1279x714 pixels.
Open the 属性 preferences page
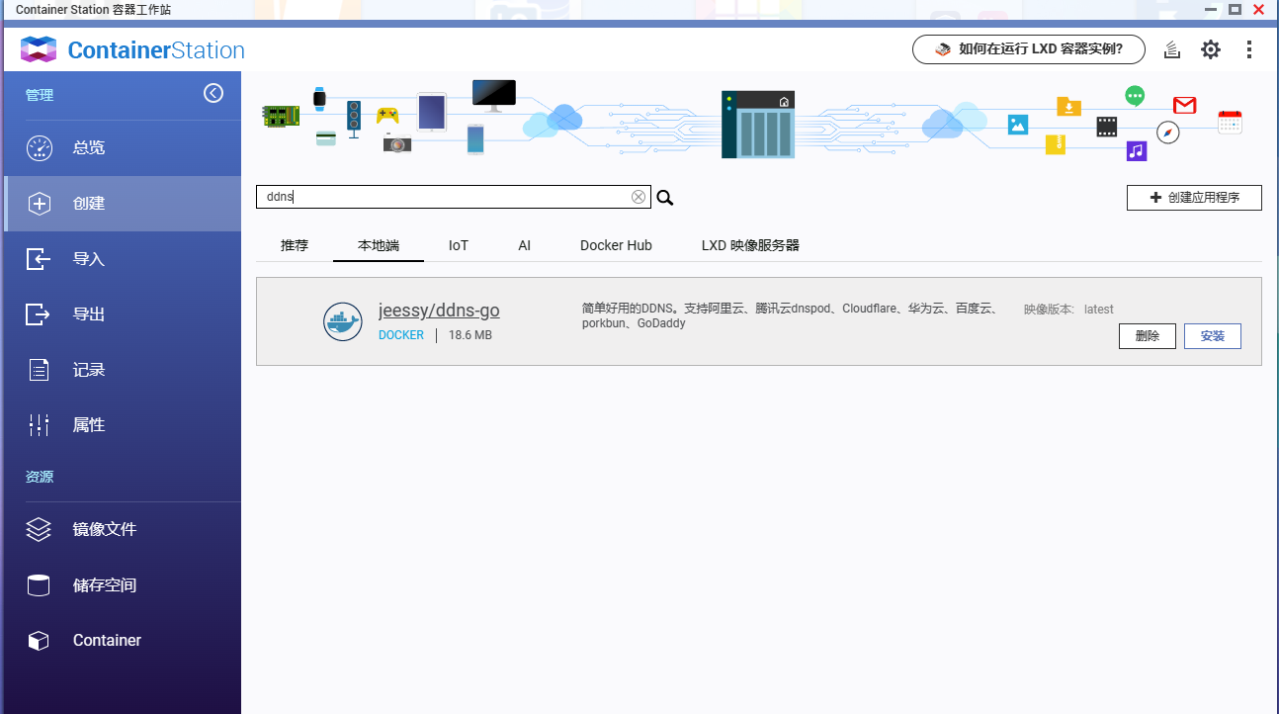pyautogui.click(x=122, y=425)
